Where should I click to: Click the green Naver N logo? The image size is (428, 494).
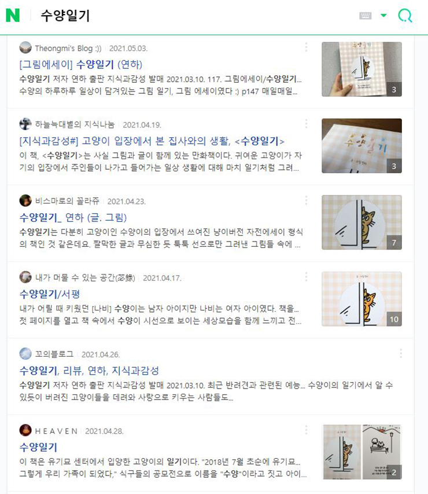[x=13, y=15]
